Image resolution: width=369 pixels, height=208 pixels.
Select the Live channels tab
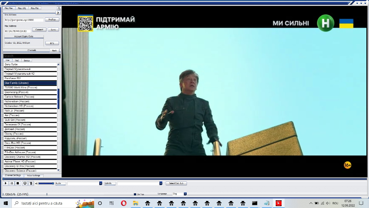[7, 60]
